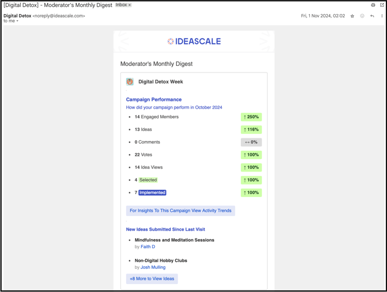This screenshot has width=387, height=292.
Task: Expand recipient details next to 'to me'
Action: point(17,21)
